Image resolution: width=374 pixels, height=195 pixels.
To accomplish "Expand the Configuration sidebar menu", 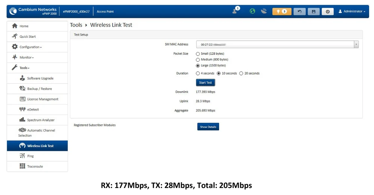I will click(30, 47).
